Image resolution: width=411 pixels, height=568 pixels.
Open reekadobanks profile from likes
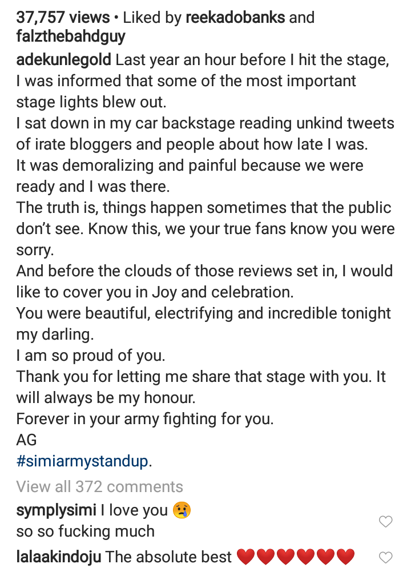pos(235,18)
